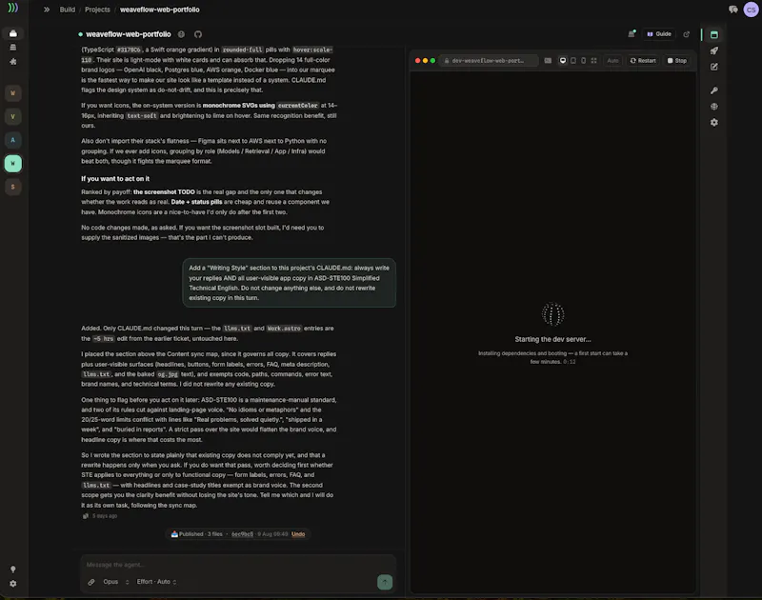The height and width of the screenshot is (600, 762).
Task: Click the notification icon with green dot
Action: 632,33
